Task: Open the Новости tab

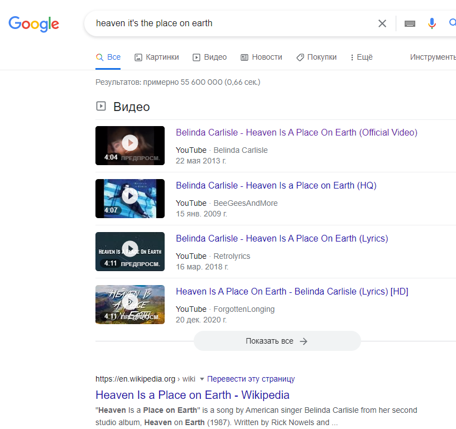Action: pyautogui.click(x=261, y=57)
